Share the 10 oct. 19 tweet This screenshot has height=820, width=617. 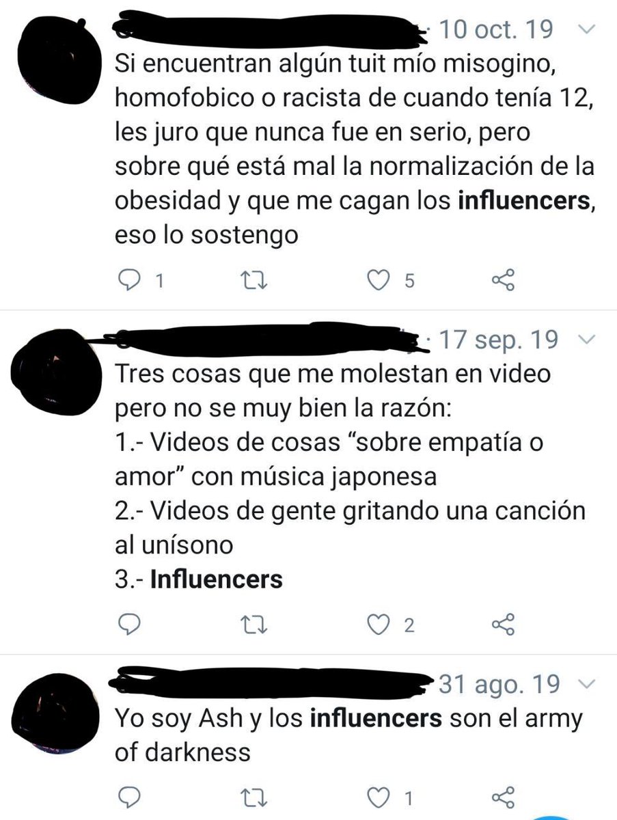(x=502, y=281)
